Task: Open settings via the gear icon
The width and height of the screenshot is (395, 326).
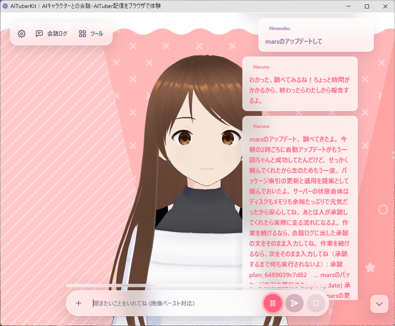Action: 22,34
